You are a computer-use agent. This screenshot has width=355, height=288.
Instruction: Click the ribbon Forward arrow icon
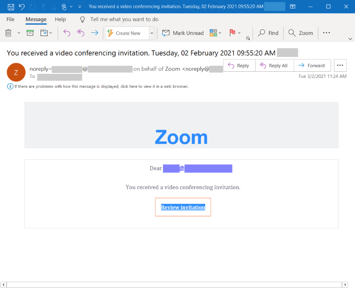point(95,33)
